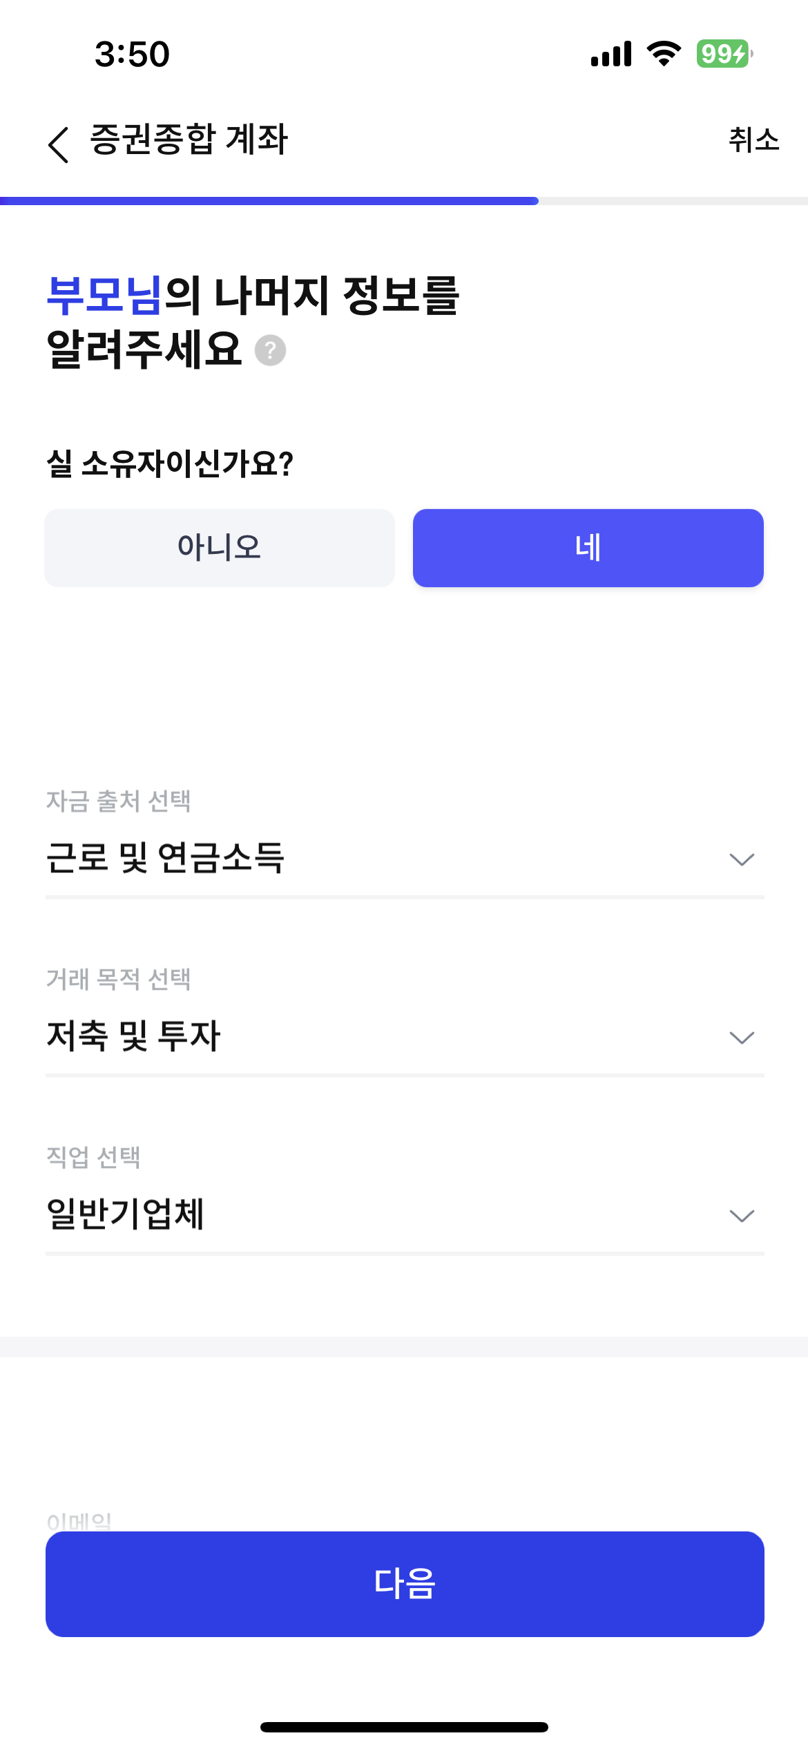Expand the 직업 선택 chevron

742,1216
